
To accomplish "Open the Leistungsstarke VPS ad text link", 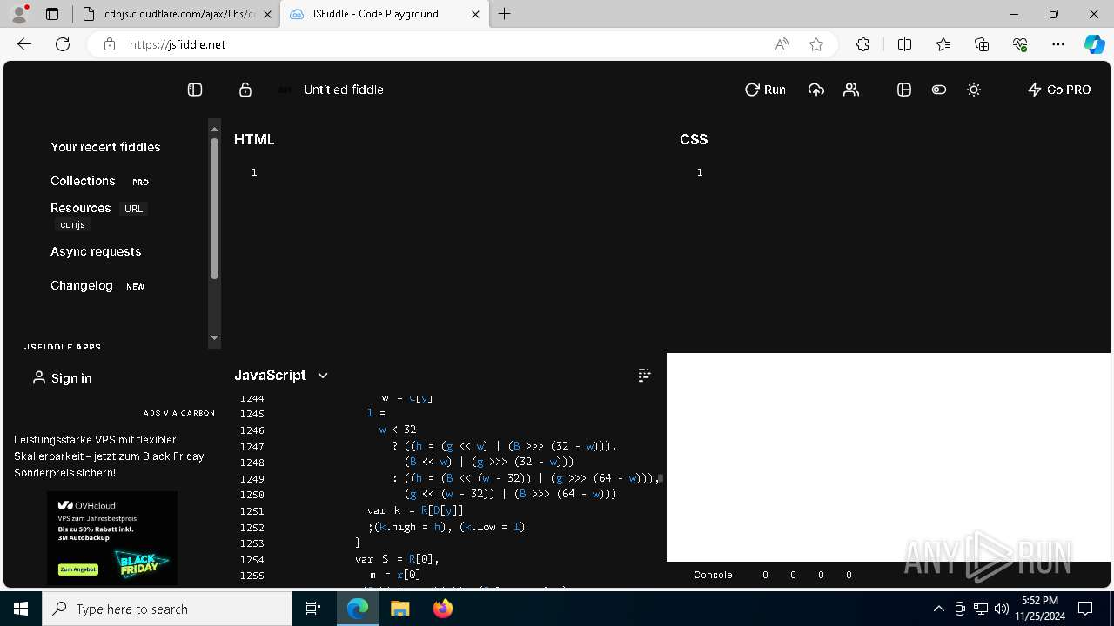I will coord(109,456).
